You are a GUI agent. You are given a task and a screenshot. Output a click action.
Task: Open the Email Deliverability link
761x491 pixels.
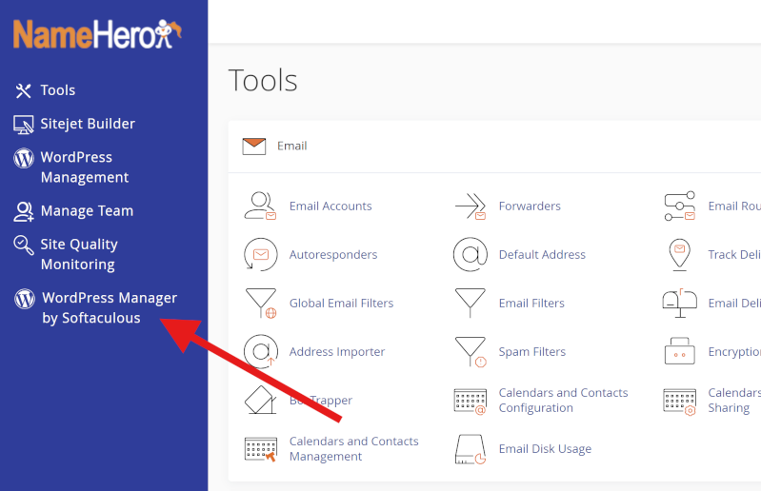point(734,303)
